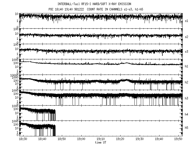This screenshot has width=192, height=147.
Task: Click the 19:10 time tick label
Action: [101, 139]
